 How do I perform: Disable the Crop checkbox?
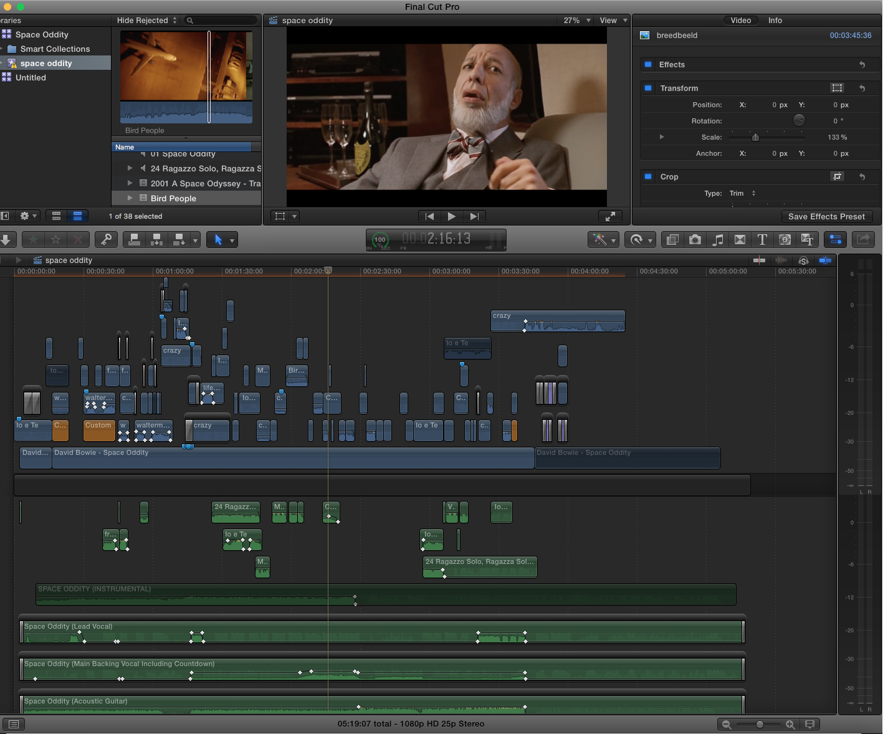coord(648,177)
